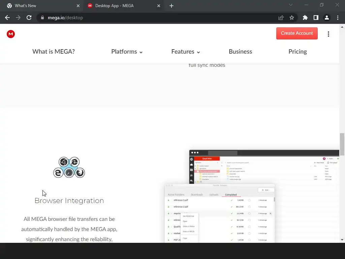Viewport: 345px width, 259px height.
Task: Open the tab search chevron
Action: tap(291, 5)
